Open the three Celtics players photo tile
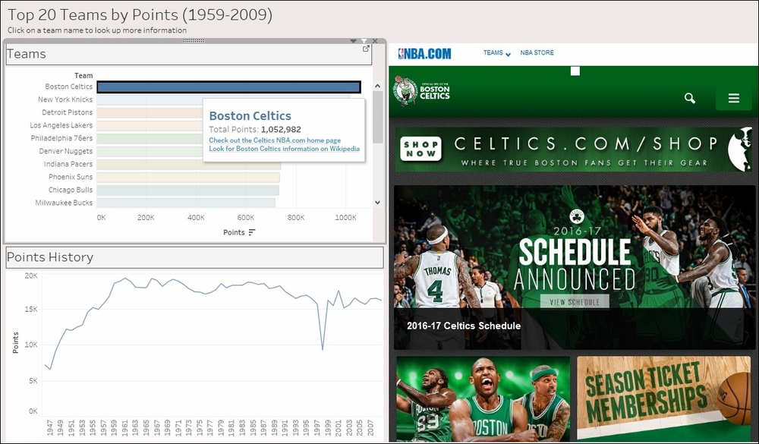Image resolution: width=759 pixels, height=444 pixels. 483,398
